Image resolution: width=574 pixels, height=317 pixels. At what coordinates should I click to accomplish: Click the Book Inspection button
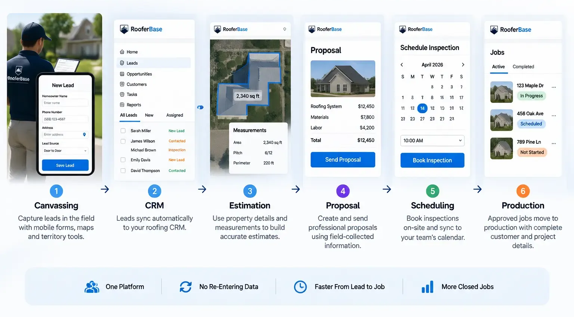point(432,160)
